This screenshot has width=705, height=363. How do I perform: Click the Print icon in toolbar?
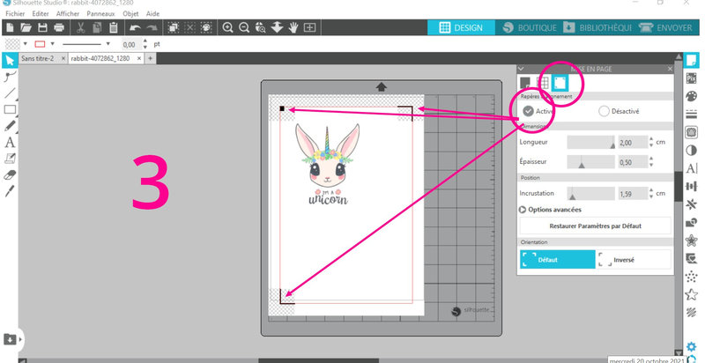[x=58, y=28]
